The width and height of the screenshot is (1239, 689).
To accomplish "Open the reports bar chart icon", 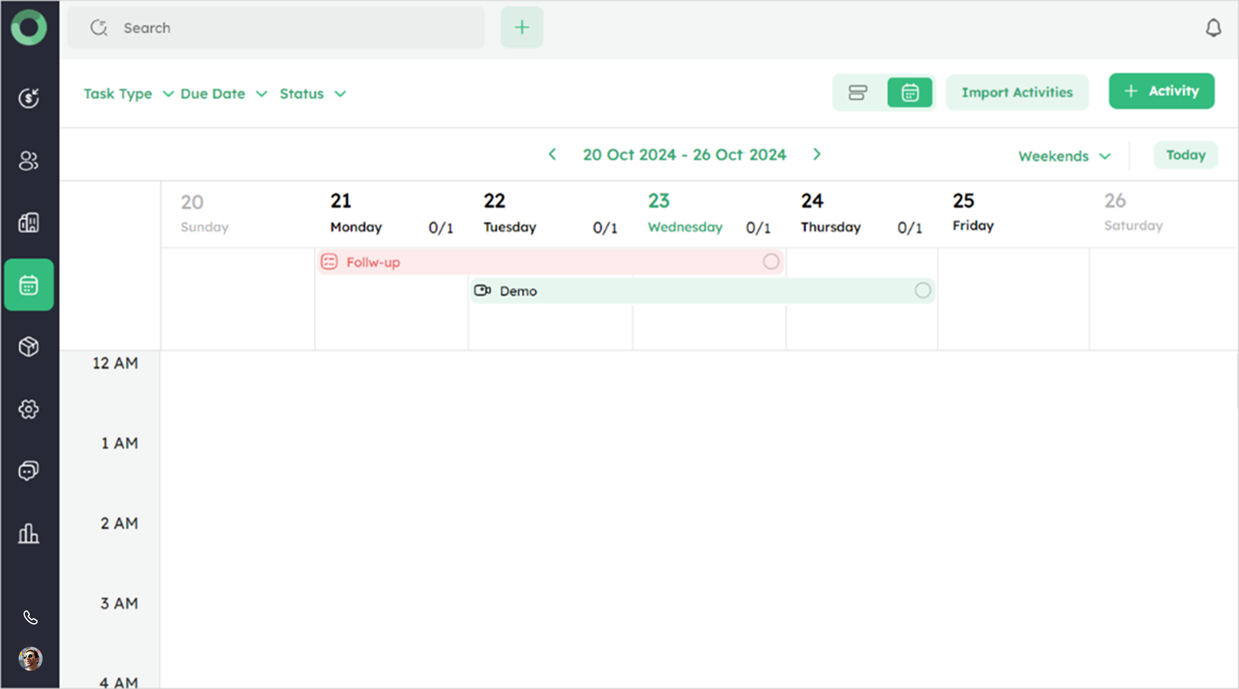I will click(x=29, y=533).
